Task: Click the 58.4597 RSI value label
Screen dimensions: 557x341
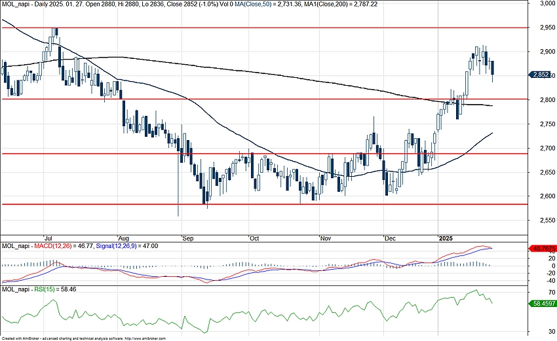Action: pyautogui.click(x=542, y=304)
